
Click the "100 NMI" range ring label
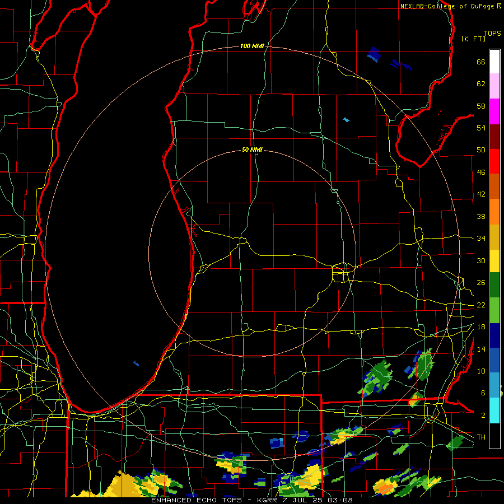pos(252,46)
